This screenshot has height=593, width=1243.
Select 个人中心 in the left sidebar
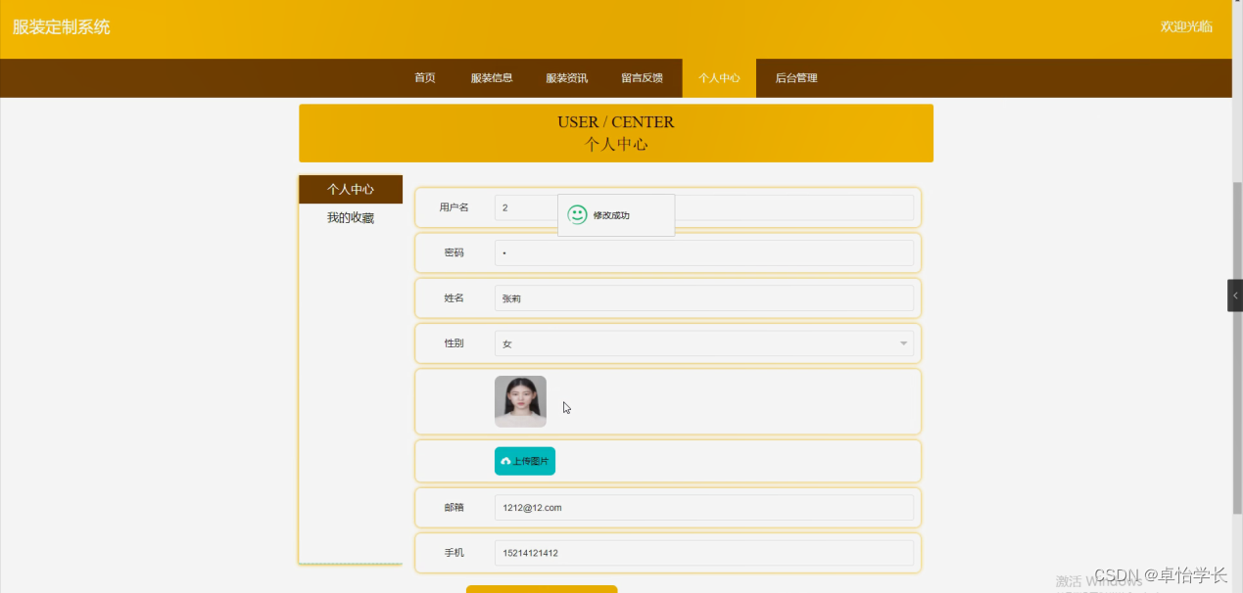(x=351, y=190)
